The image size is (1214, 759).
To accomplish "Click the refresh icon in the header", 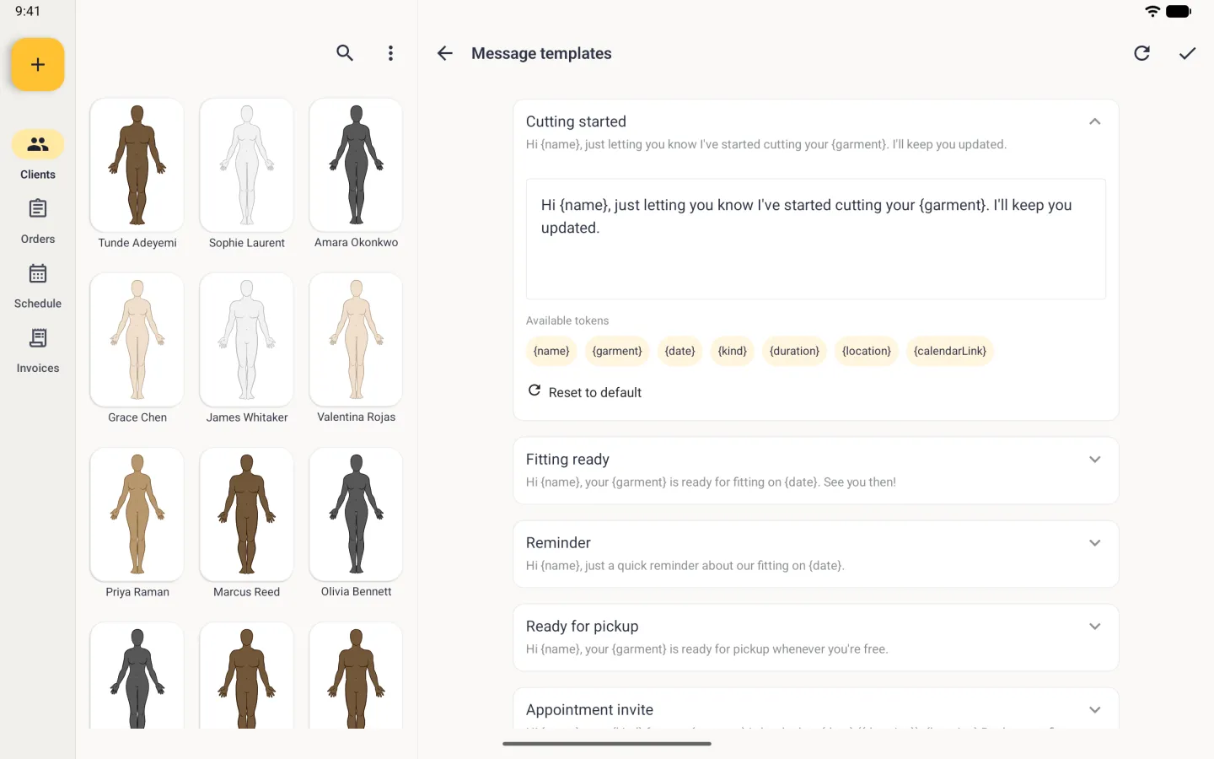I will pyautogui.click(x=1142, y=53).
